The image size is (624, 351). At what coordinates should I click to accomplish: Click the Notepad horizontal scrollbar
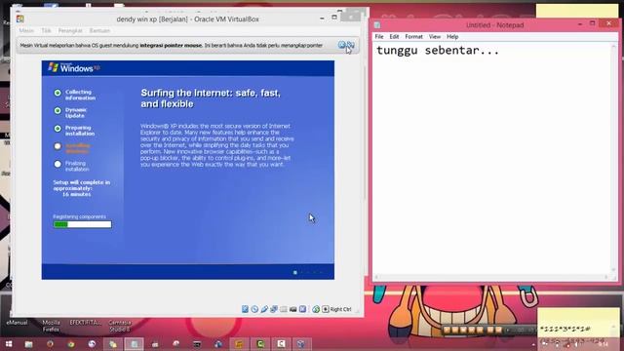coord(491,277)
